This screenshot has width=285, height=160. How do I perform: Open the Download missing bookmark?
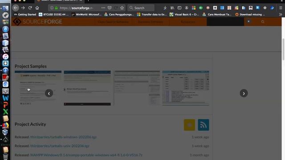pyautogui.click(x=250, y=14)
